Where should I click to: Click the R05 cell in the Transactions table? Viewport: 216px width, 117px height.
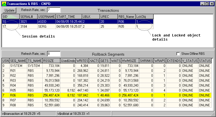click(127, 27)
